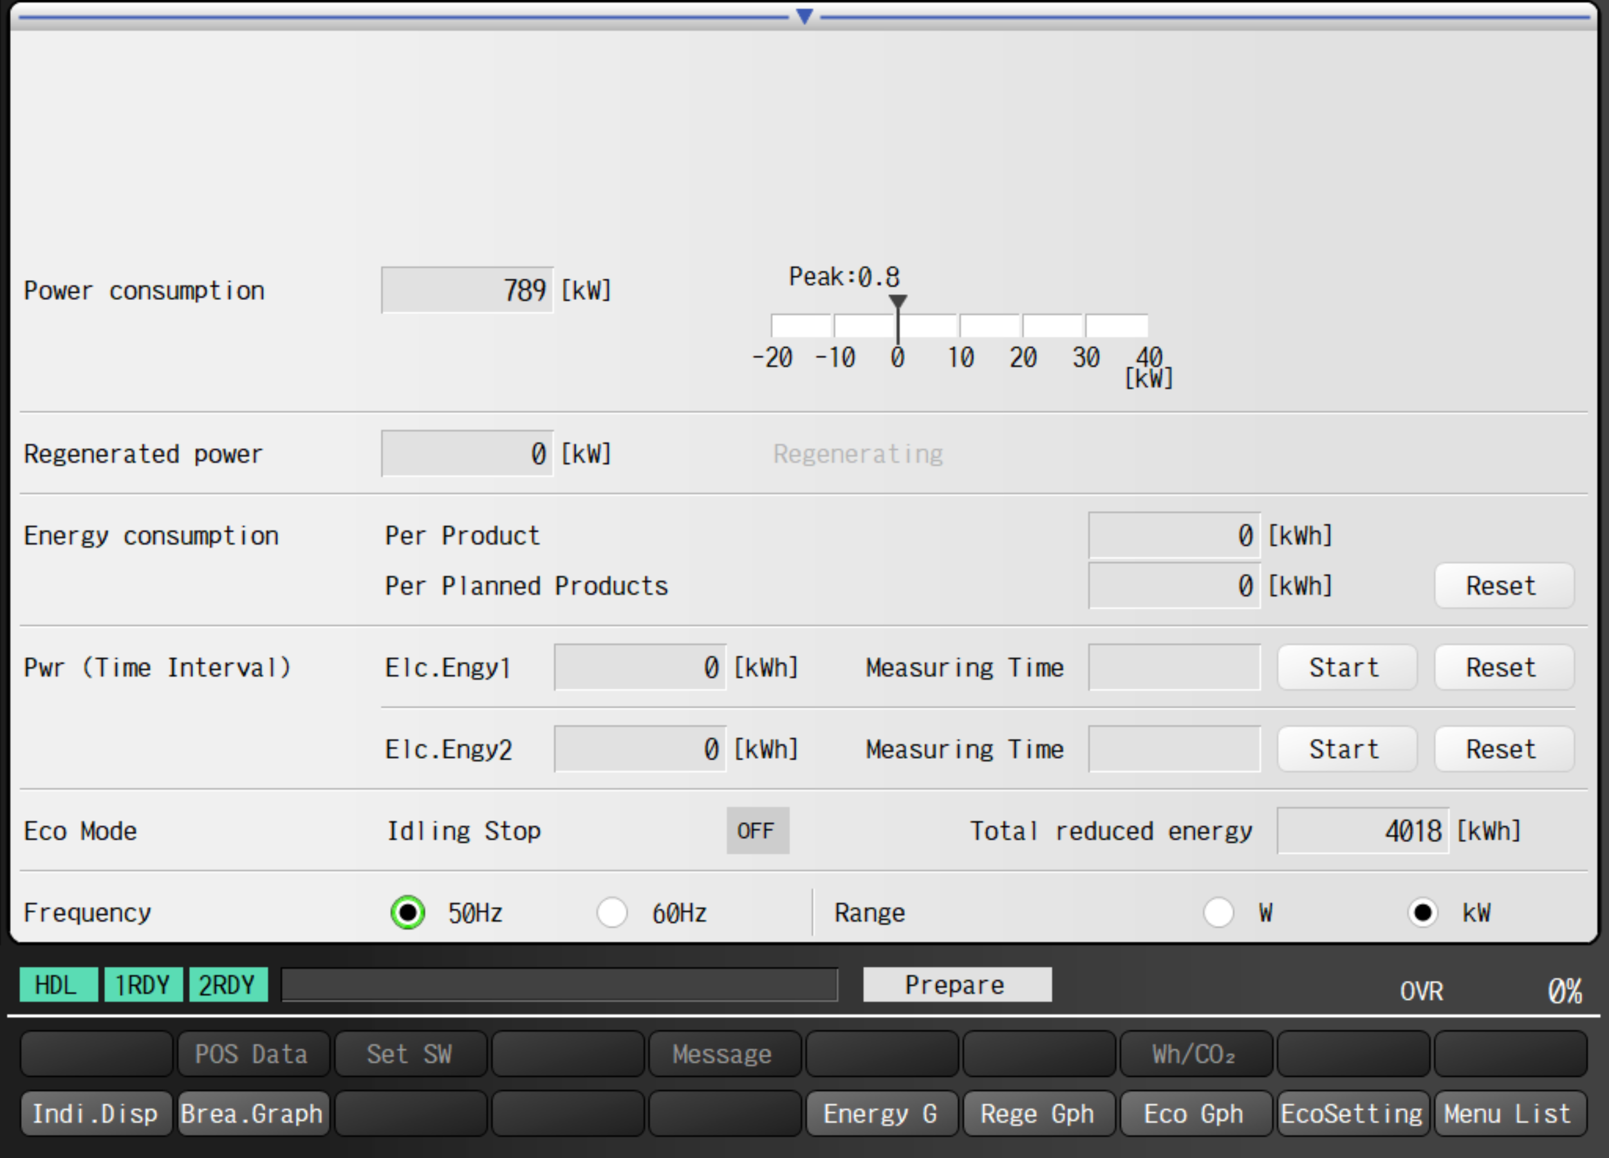Viewport: 1609px width, 1158px height.
Task: Switch to Indi.Disp softkey
Action: pyautogui.click(x=96, y=1114)
